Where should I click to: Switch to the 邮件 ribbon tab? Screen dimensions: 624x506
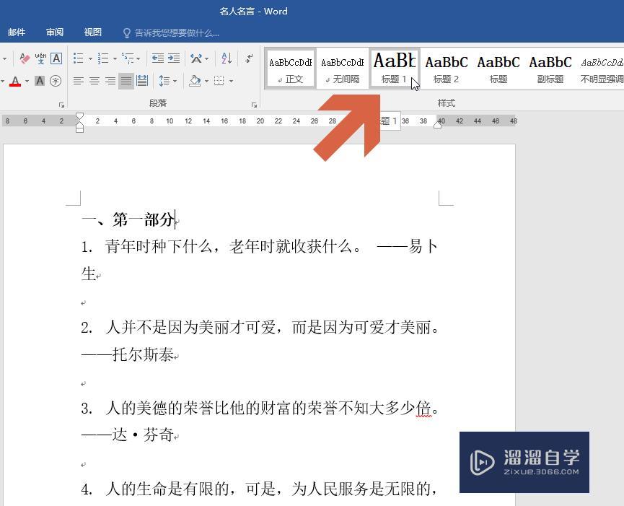pyautogui.click(x=17, y=32)
